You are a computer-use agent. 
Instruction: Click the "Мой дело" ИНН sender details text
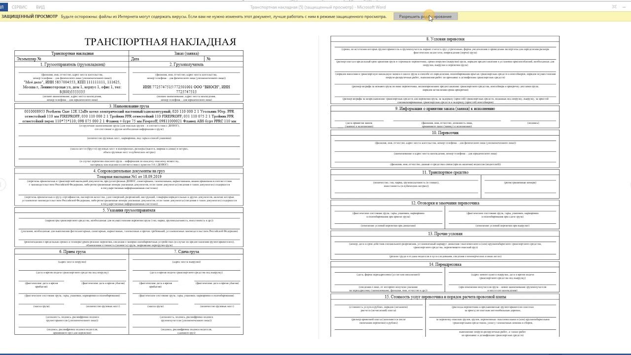coord(72,87)
